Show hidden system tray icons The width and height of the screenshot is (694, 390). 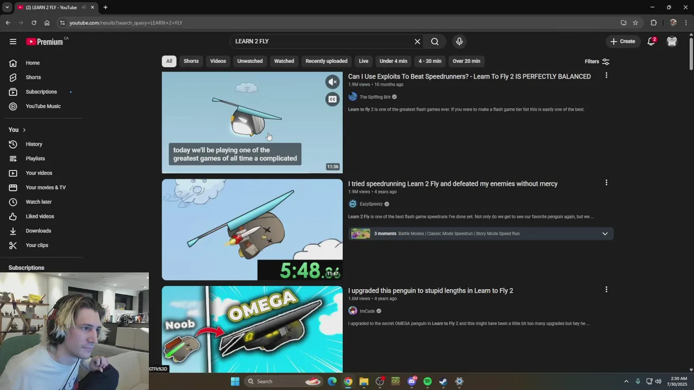coord(626,381)
